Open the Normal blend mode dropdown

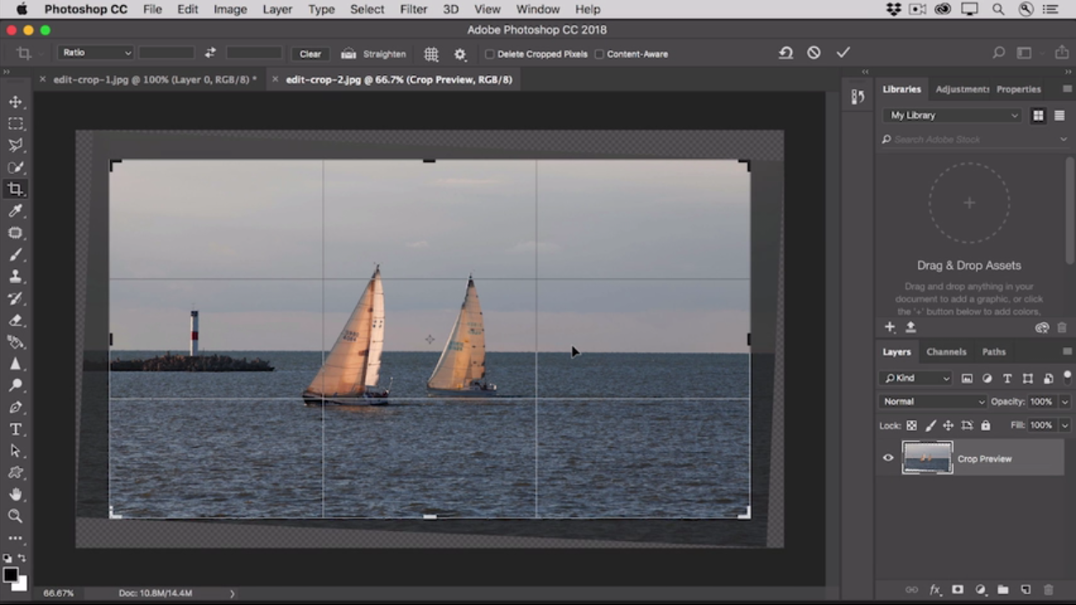click(933, 402)
